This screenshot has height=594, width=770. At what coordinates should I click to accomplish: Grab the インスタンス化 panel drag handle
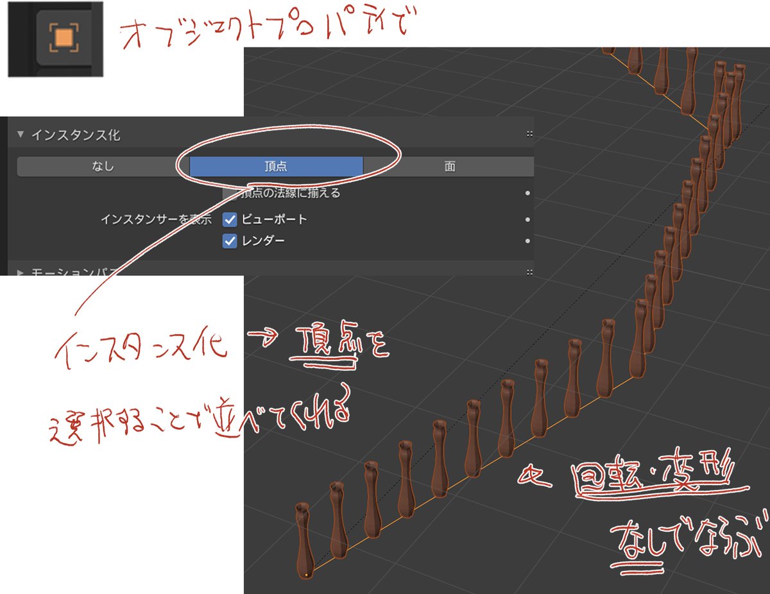tap(529, 135)
